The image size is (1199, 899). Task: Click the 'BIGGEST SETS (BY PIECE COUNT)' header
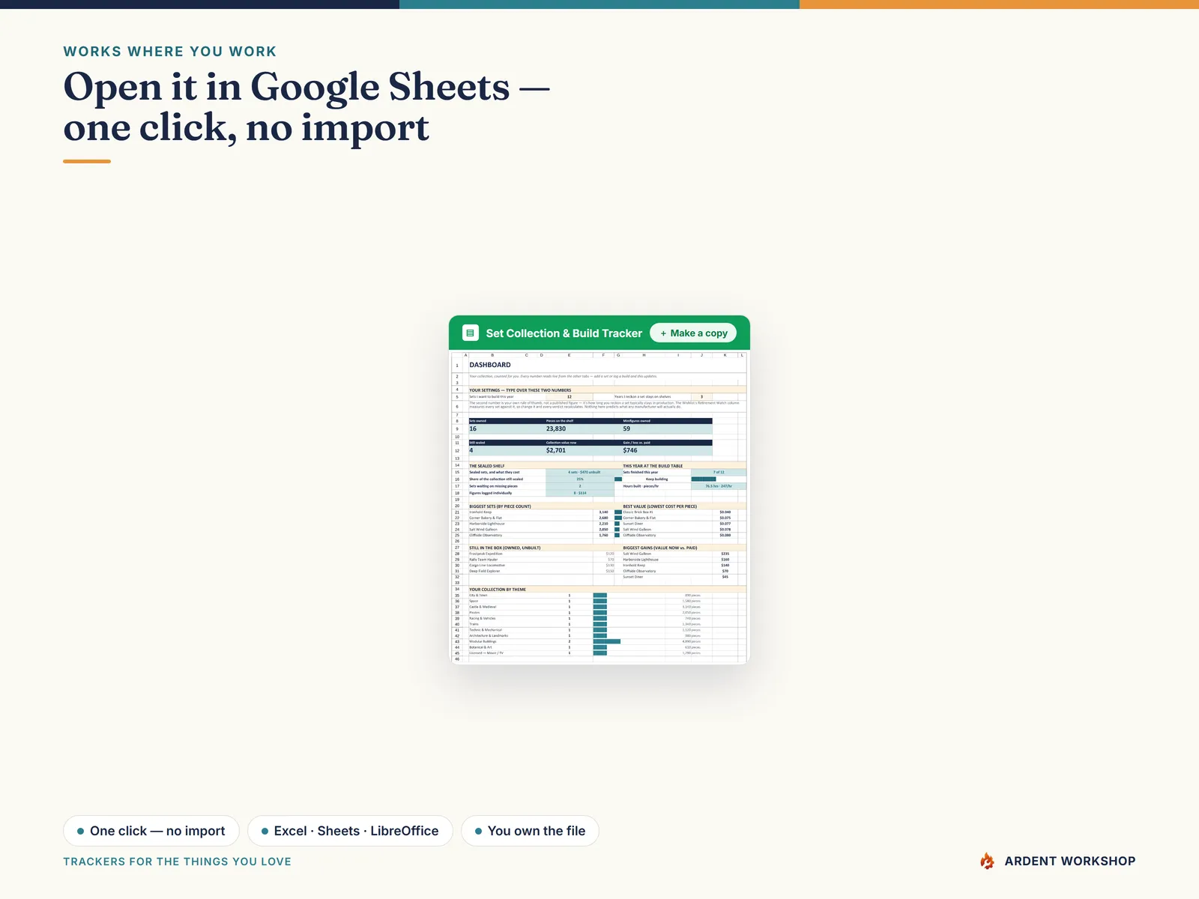click(x=500, y=506)
